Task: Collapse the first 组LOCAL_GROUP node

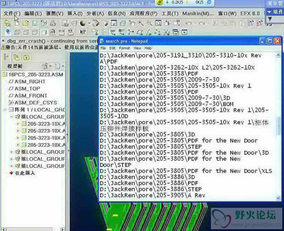Action: tap(11, 117)
